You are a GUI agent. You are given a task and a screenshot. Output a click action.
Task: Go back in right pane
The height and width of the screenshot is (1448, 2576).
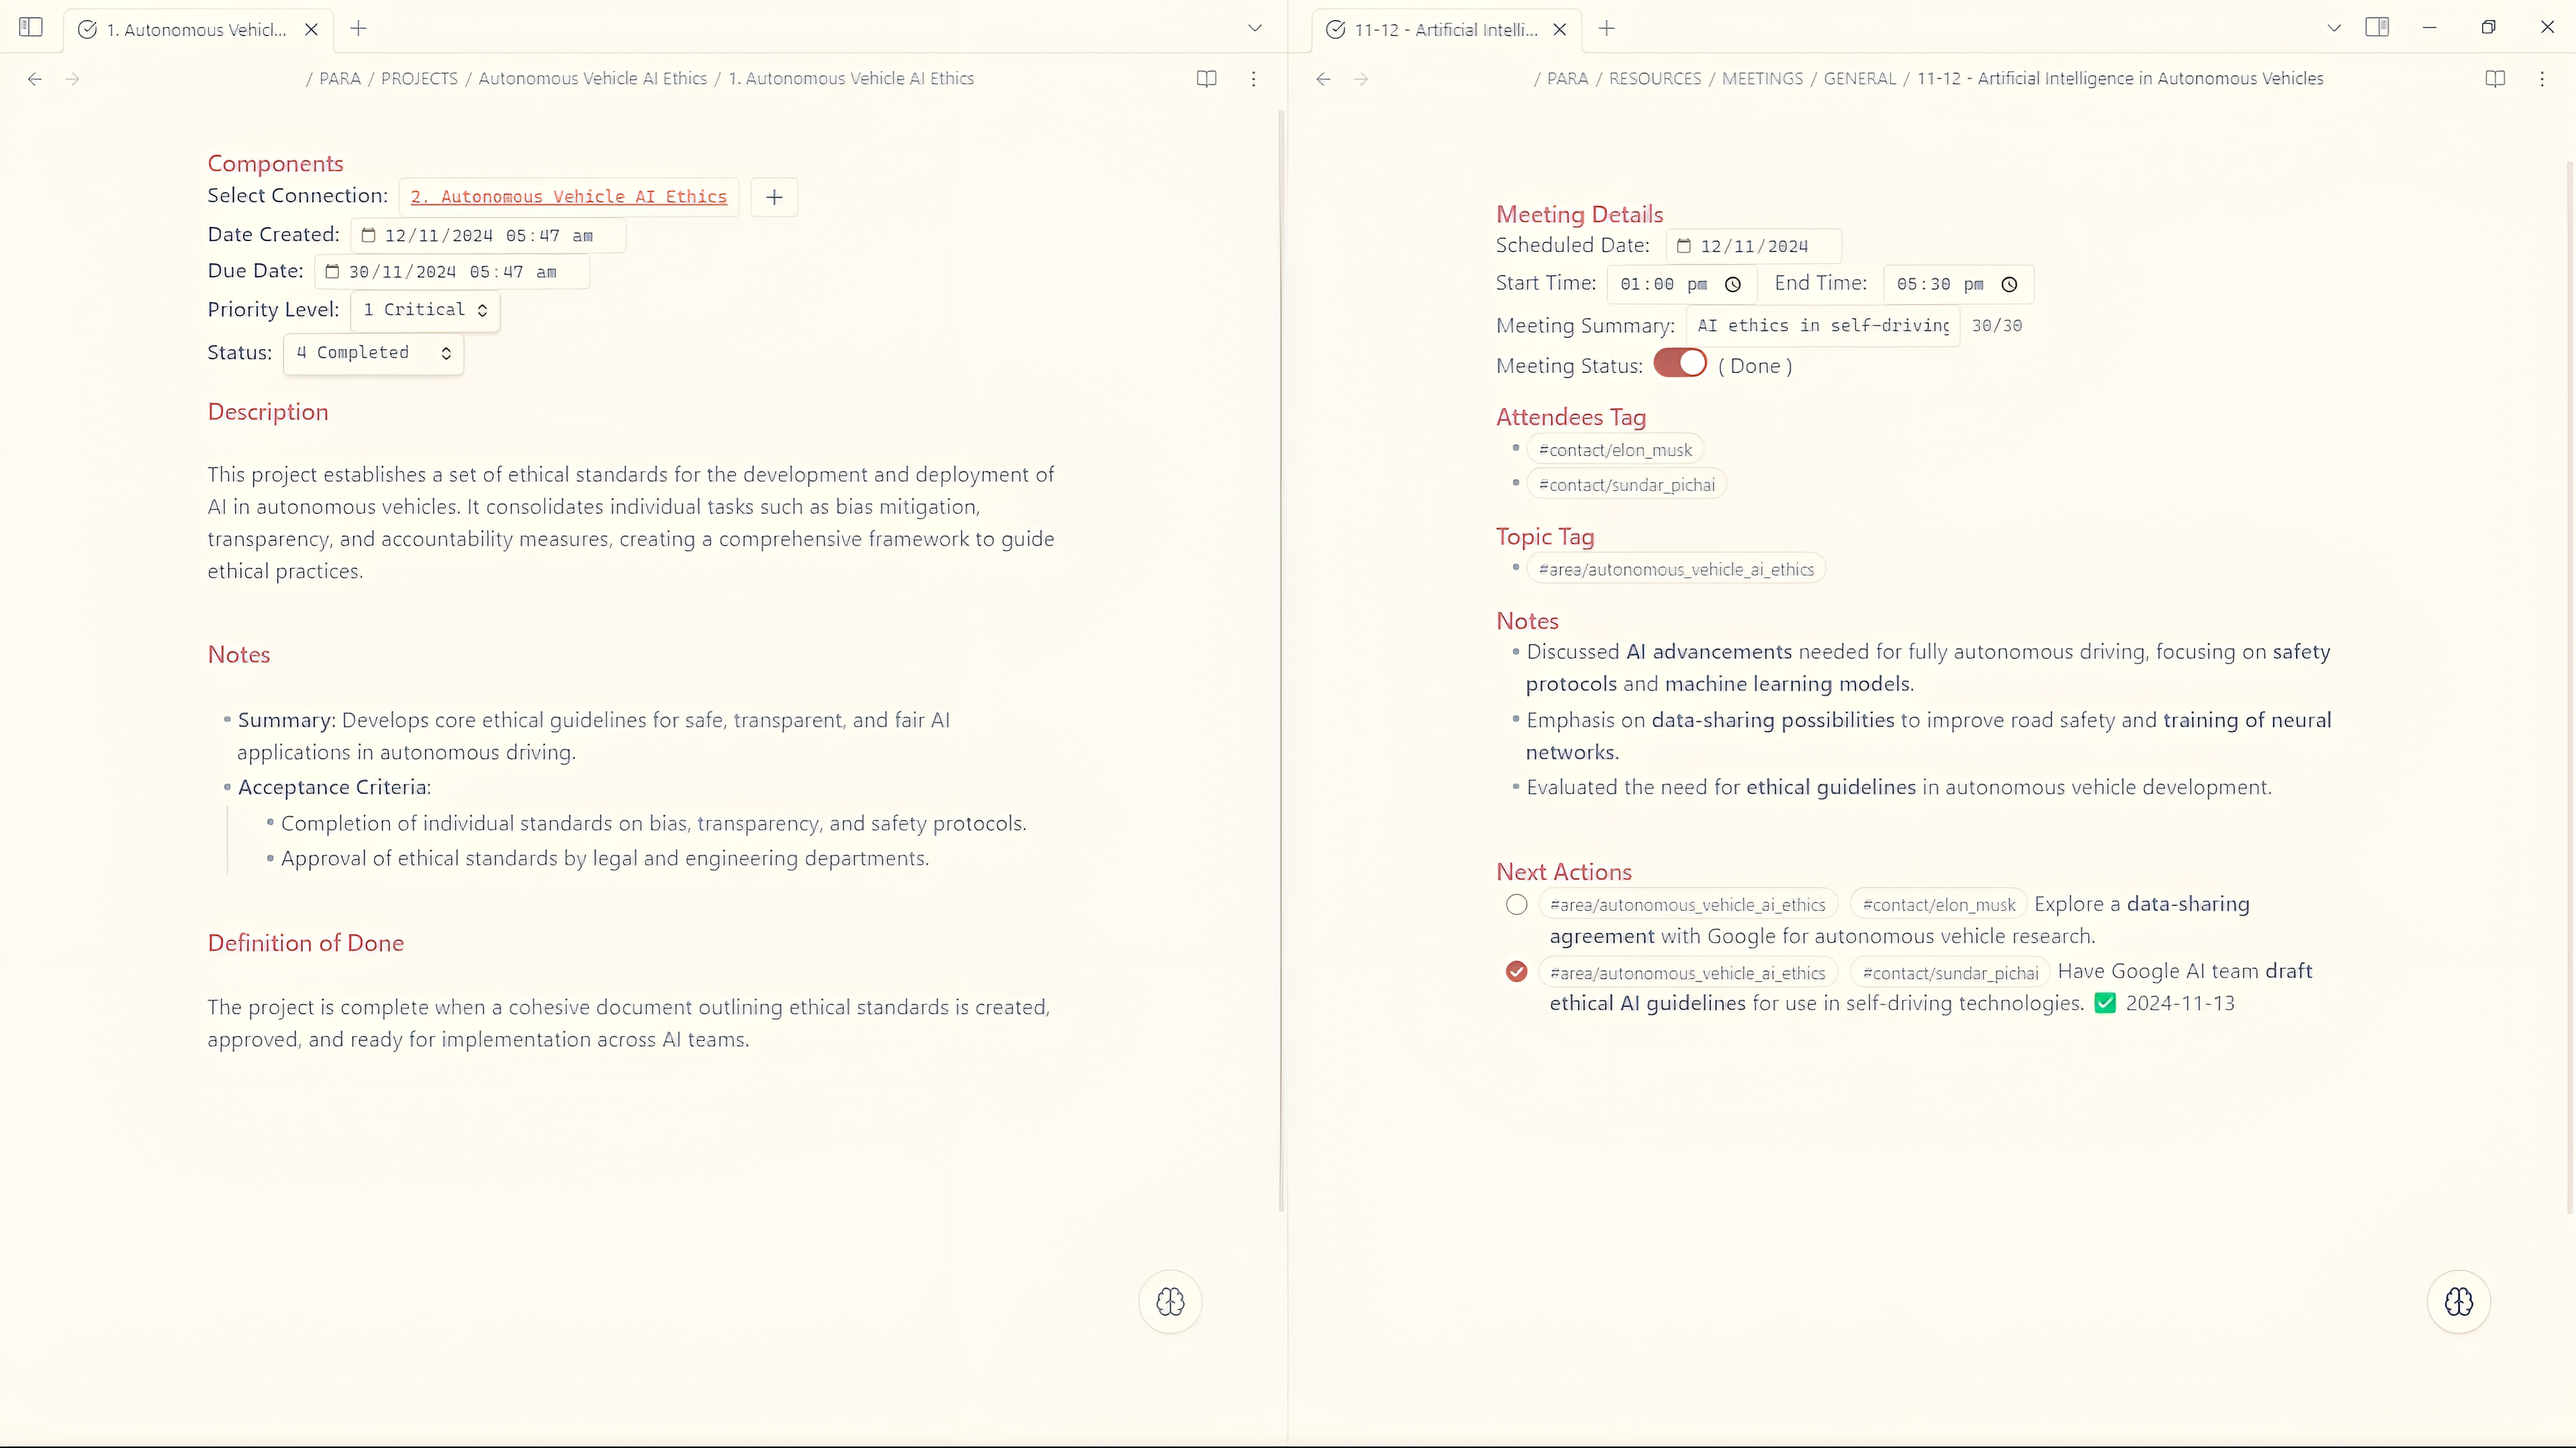(x=1323, y=78)
